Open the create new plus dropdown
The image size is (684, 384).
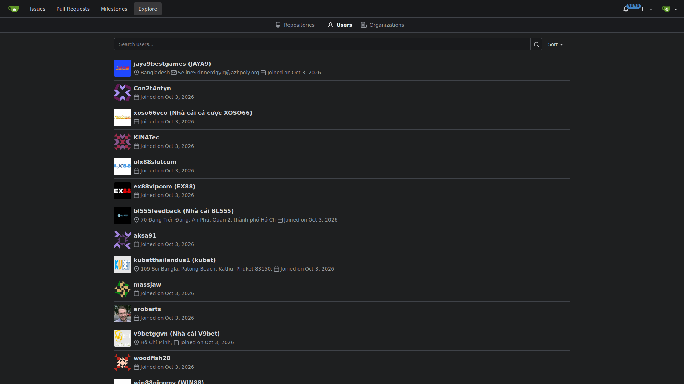(x=646, y=9)
